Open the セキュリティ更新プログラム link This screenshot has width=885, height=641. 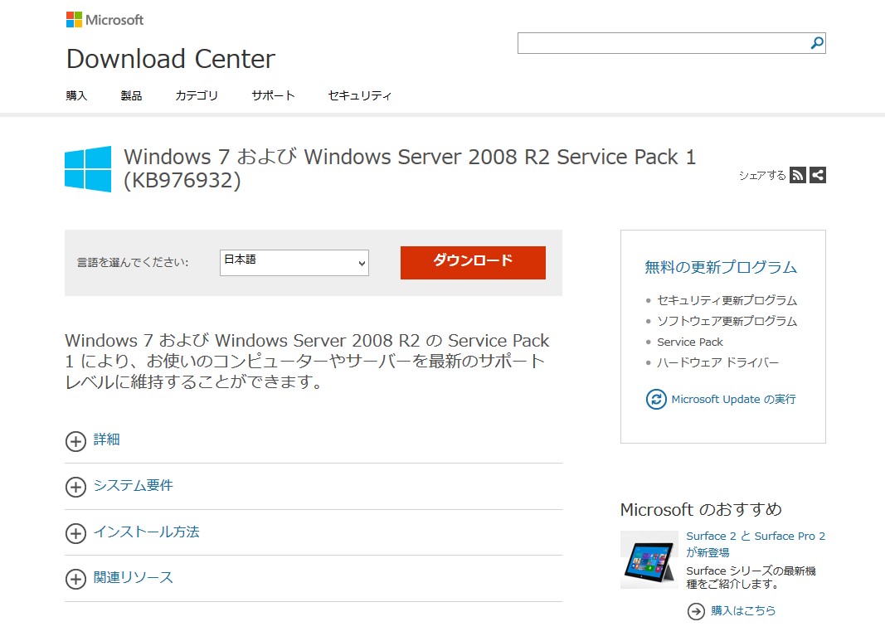point(727,300)
